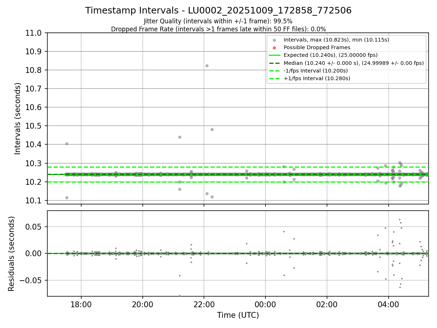Click the 00:00 time tick label
This screenshot has height=328, width=437.
265,304
